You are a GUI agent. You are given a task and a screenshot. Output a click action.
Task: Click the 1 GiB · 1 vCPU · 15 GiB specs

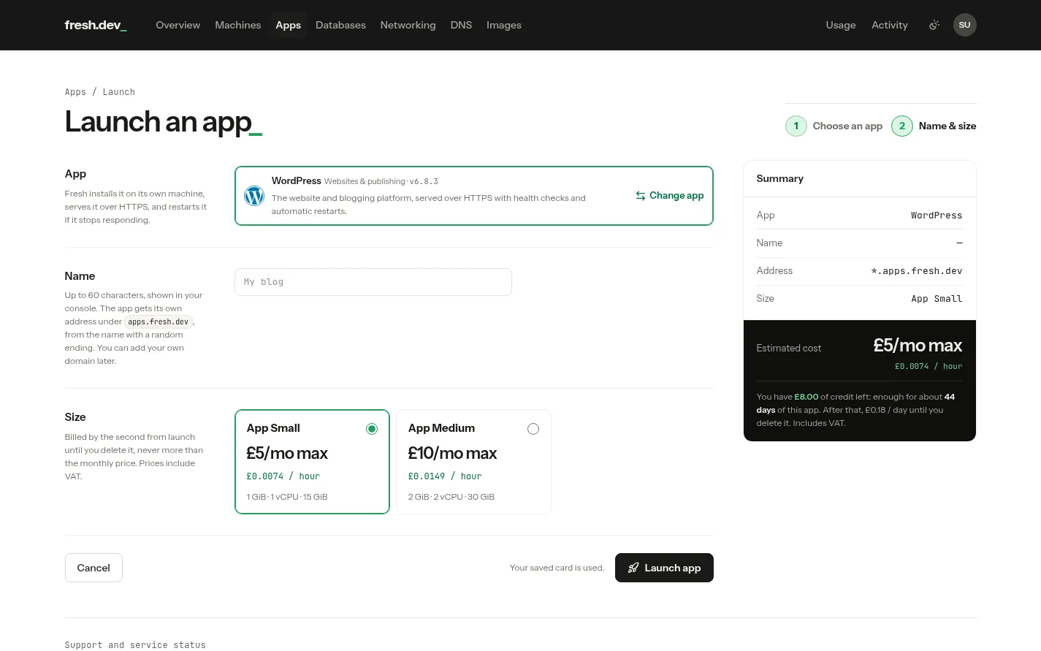[x=287, y=497]
